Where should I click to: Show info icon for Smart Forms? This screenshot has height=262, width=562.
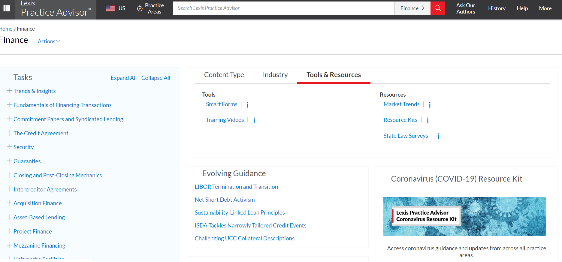[x=248, y=104]
